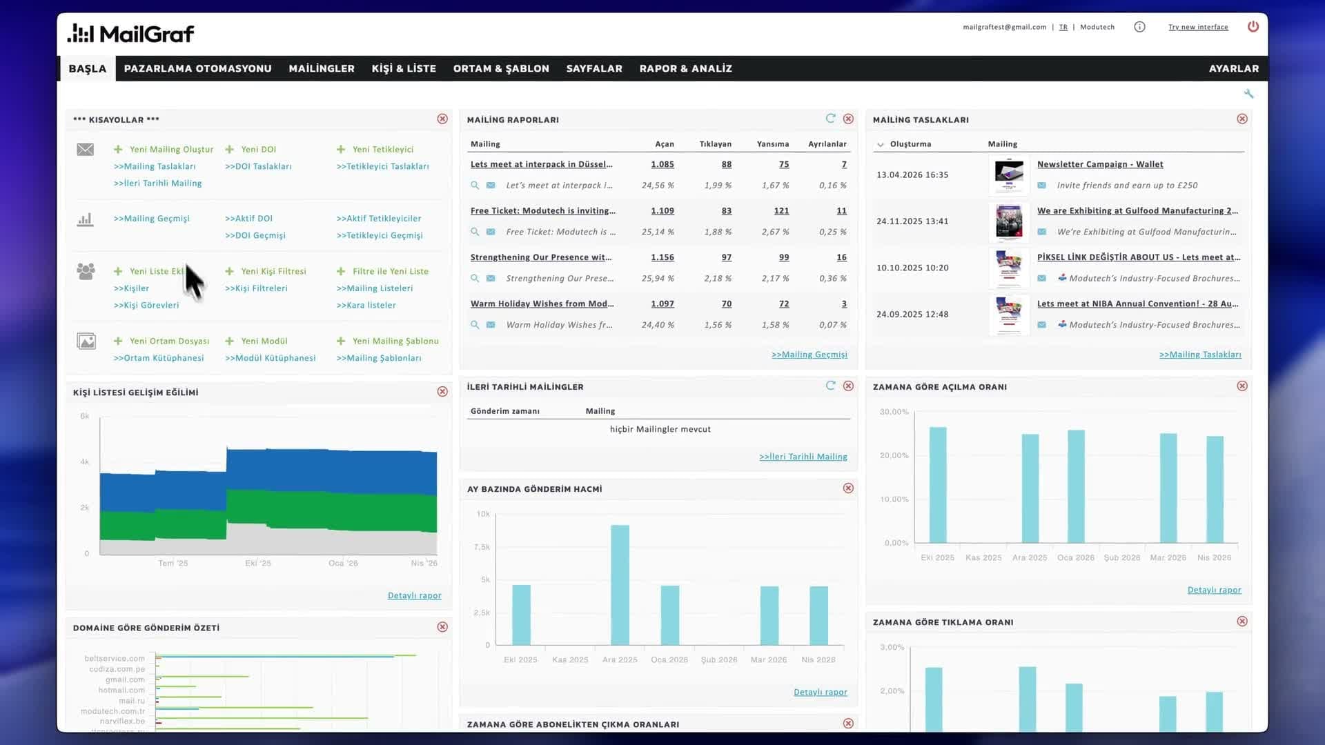Close the Ay Bazında Gönderim Hacmi panel
1325x745 pixels.
[848, 488]
